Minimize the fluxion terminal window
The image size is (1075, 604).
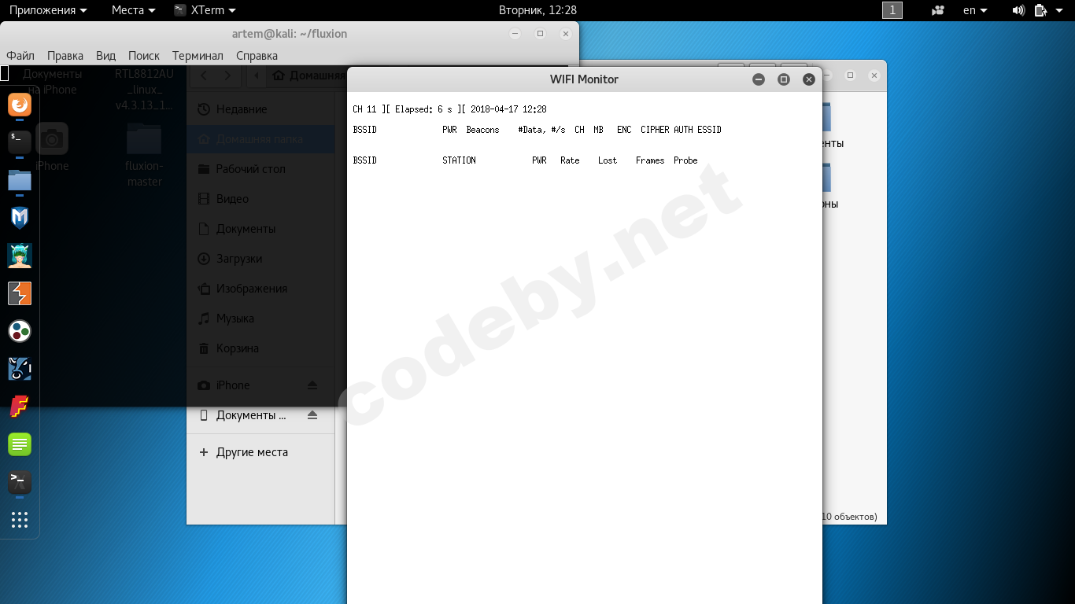pyautogui.click(x=515, y=34)
